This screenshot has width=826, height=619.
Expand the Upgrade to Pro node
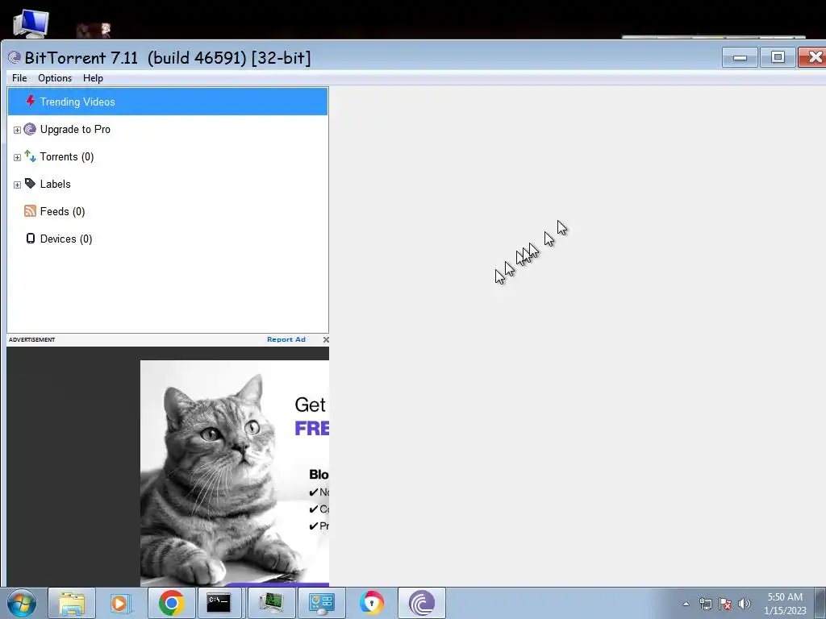tap(17, 130)
